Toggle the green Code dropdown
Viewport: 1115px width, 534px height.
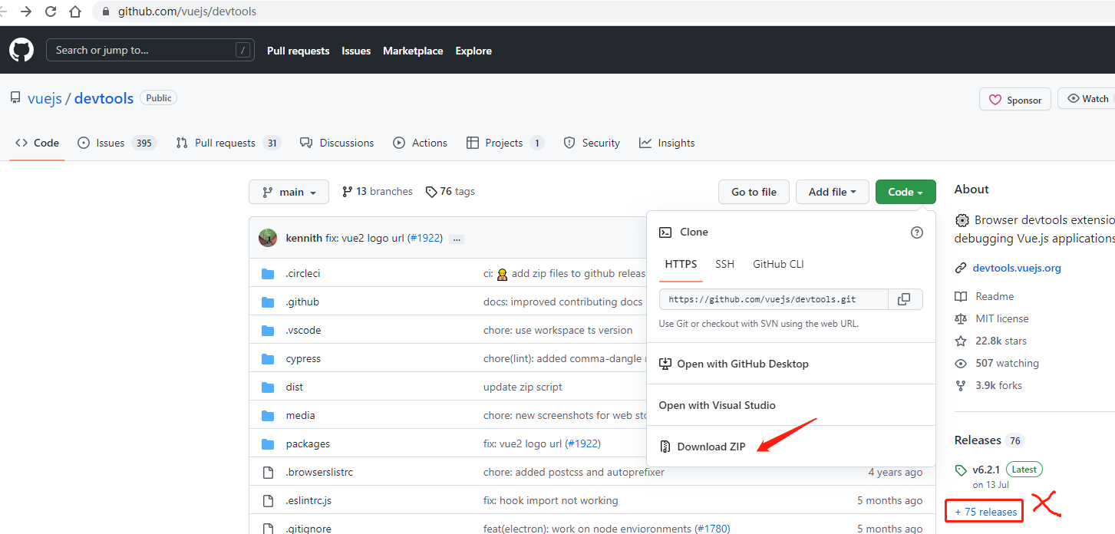click(x=906, y=192)
